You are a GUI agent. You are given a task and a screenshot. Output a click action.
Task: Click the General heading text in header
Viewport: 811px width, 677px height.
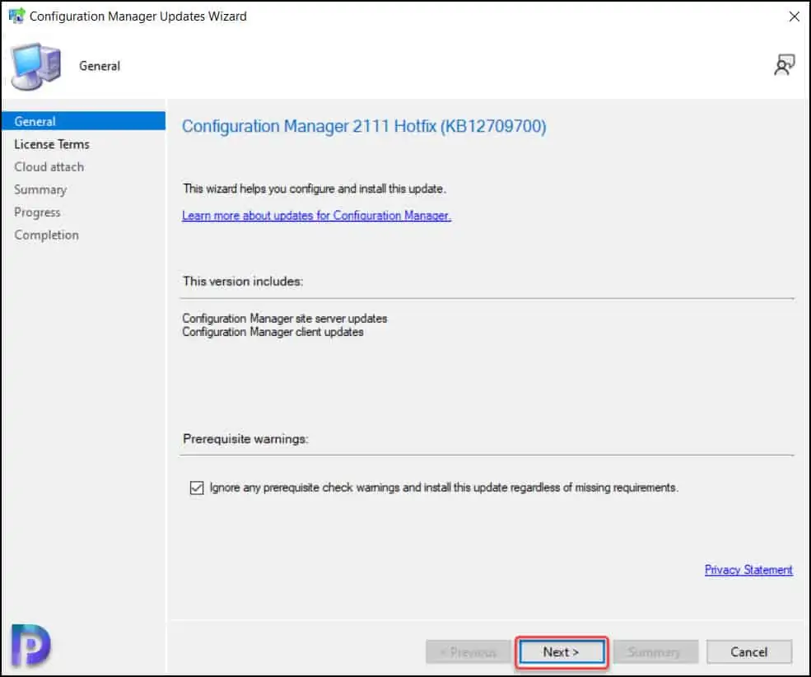coord(100,66)
